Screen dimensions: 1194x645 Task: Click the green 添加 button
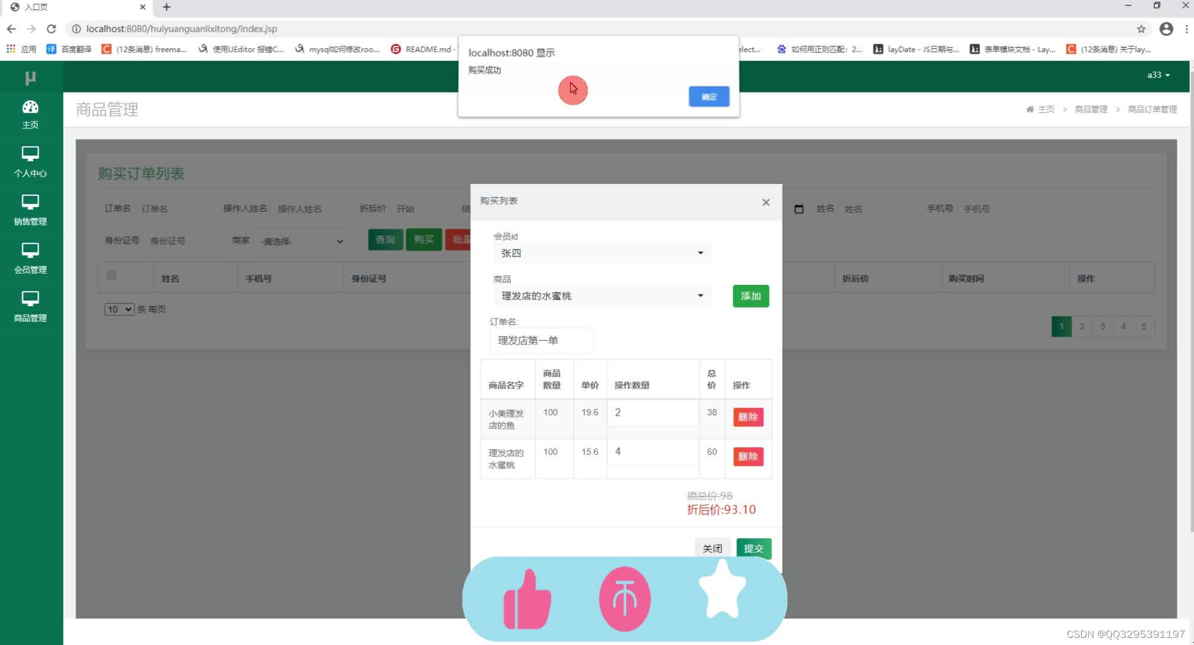tap(750, 296)
